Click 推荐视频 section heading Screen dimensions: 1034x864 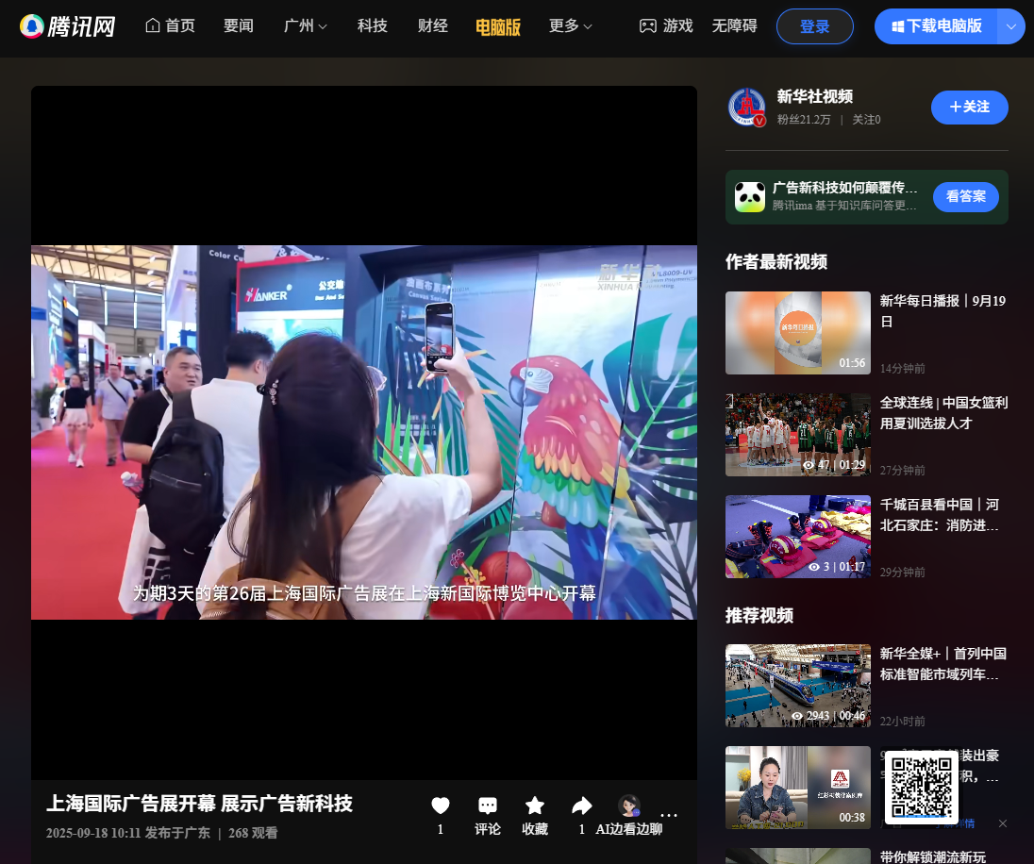(759, 615)
